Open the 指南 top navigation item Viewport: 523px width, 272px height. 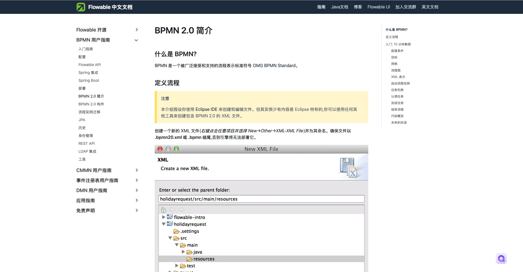click(321, 7)
